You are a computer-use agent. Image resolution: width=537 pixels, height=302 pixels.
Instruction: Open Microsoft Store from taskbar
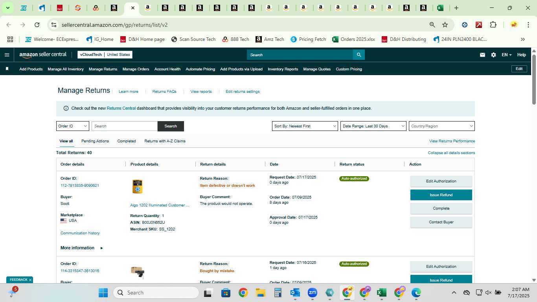[226, 293]
